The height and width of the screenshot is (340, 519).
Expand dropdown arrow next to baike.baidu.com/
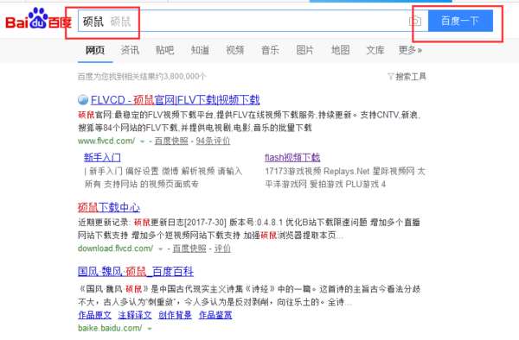point(150,329)
